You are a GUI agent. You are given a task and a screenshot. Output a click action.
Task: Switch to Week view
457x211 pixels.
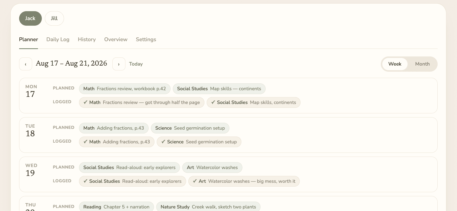395,64
